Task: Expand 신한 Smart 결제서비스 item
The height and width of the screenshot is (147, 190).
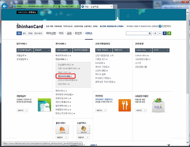Action: 69,68
